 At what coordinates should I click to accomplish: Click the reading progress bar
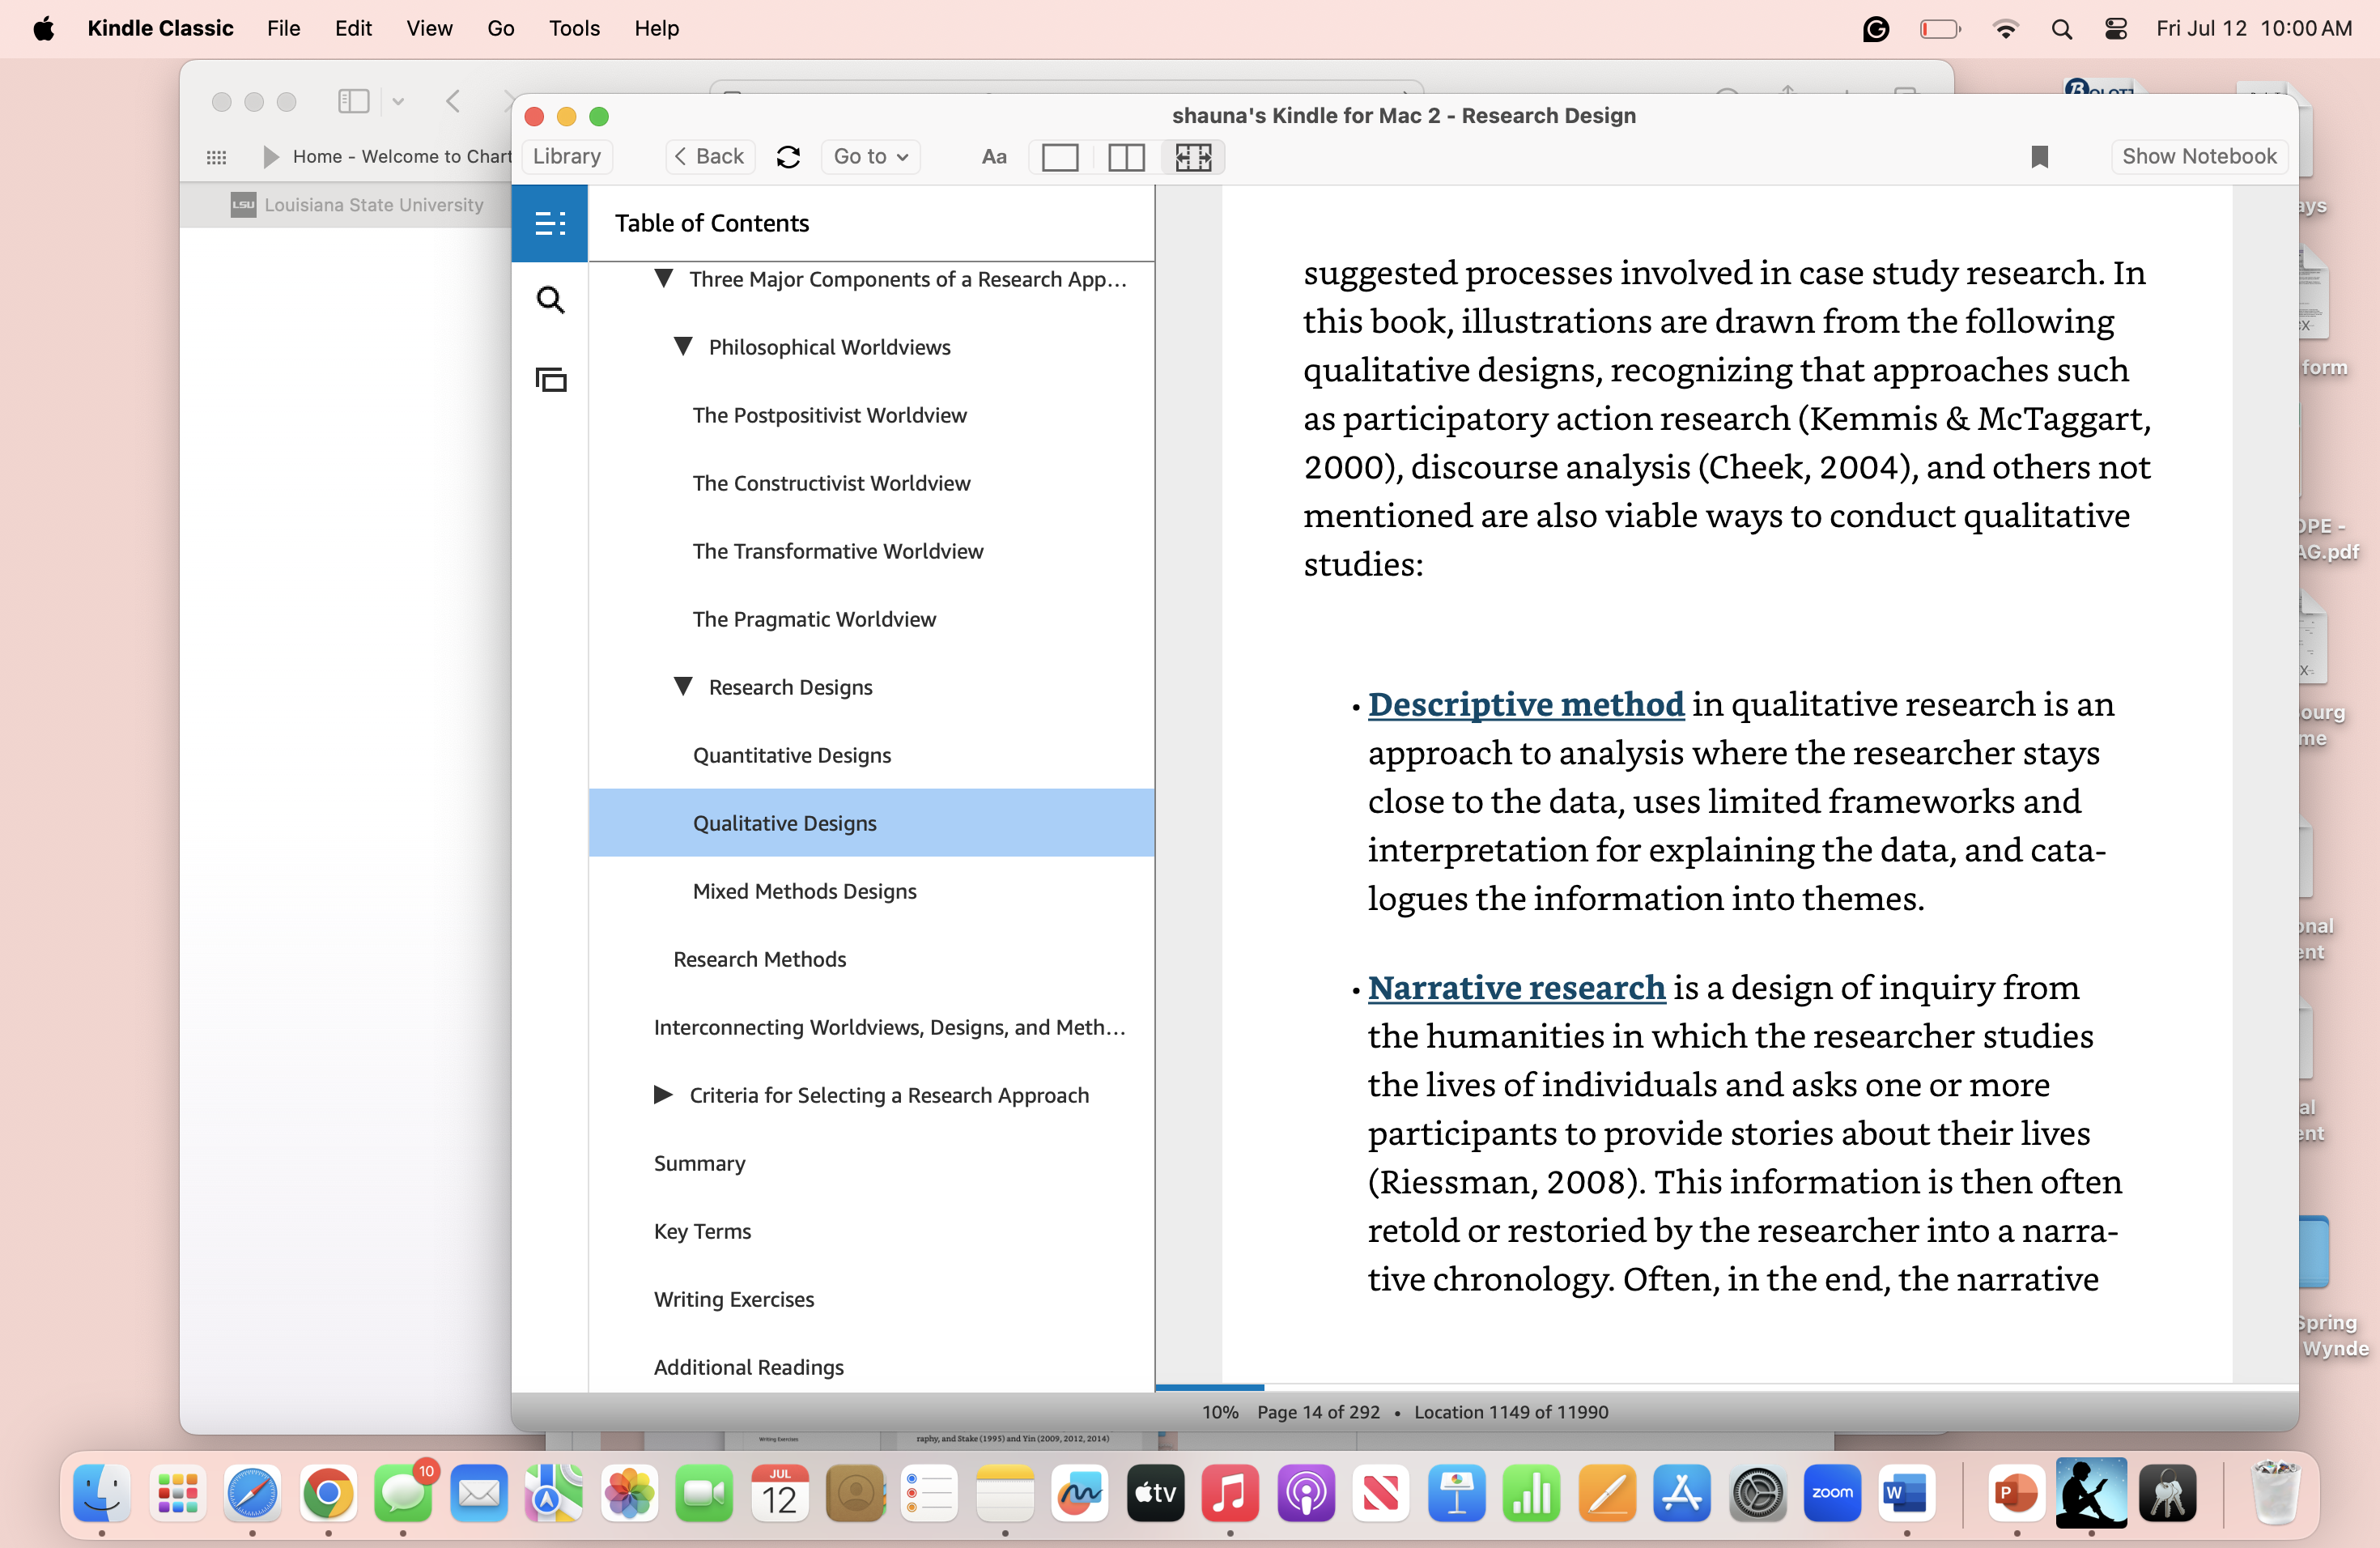pos(1726,1387)
